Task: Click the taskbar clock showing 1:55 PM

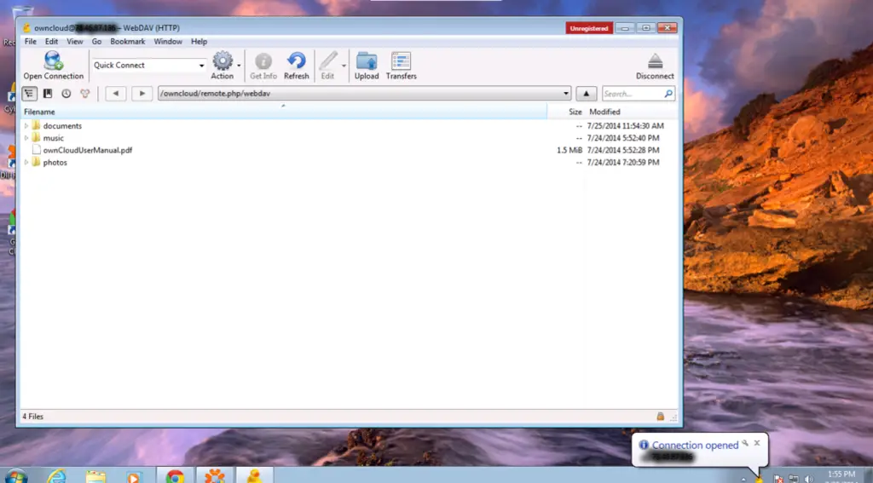Action: click(x=841, y=474)
